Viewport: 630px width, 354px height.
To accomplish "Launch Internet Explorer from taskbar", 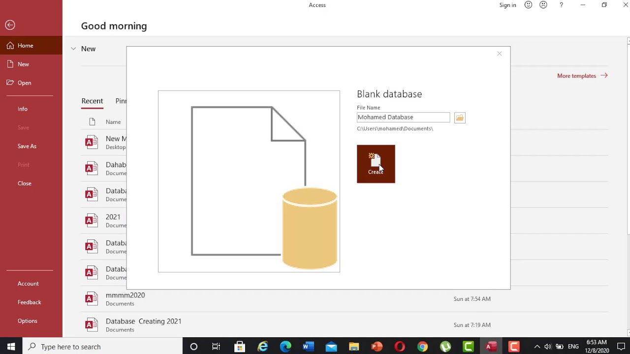I will point(263,347).
